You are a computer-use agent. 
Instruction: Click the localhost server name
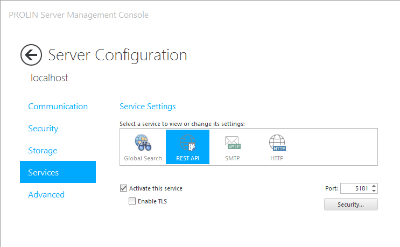(50, 78)
